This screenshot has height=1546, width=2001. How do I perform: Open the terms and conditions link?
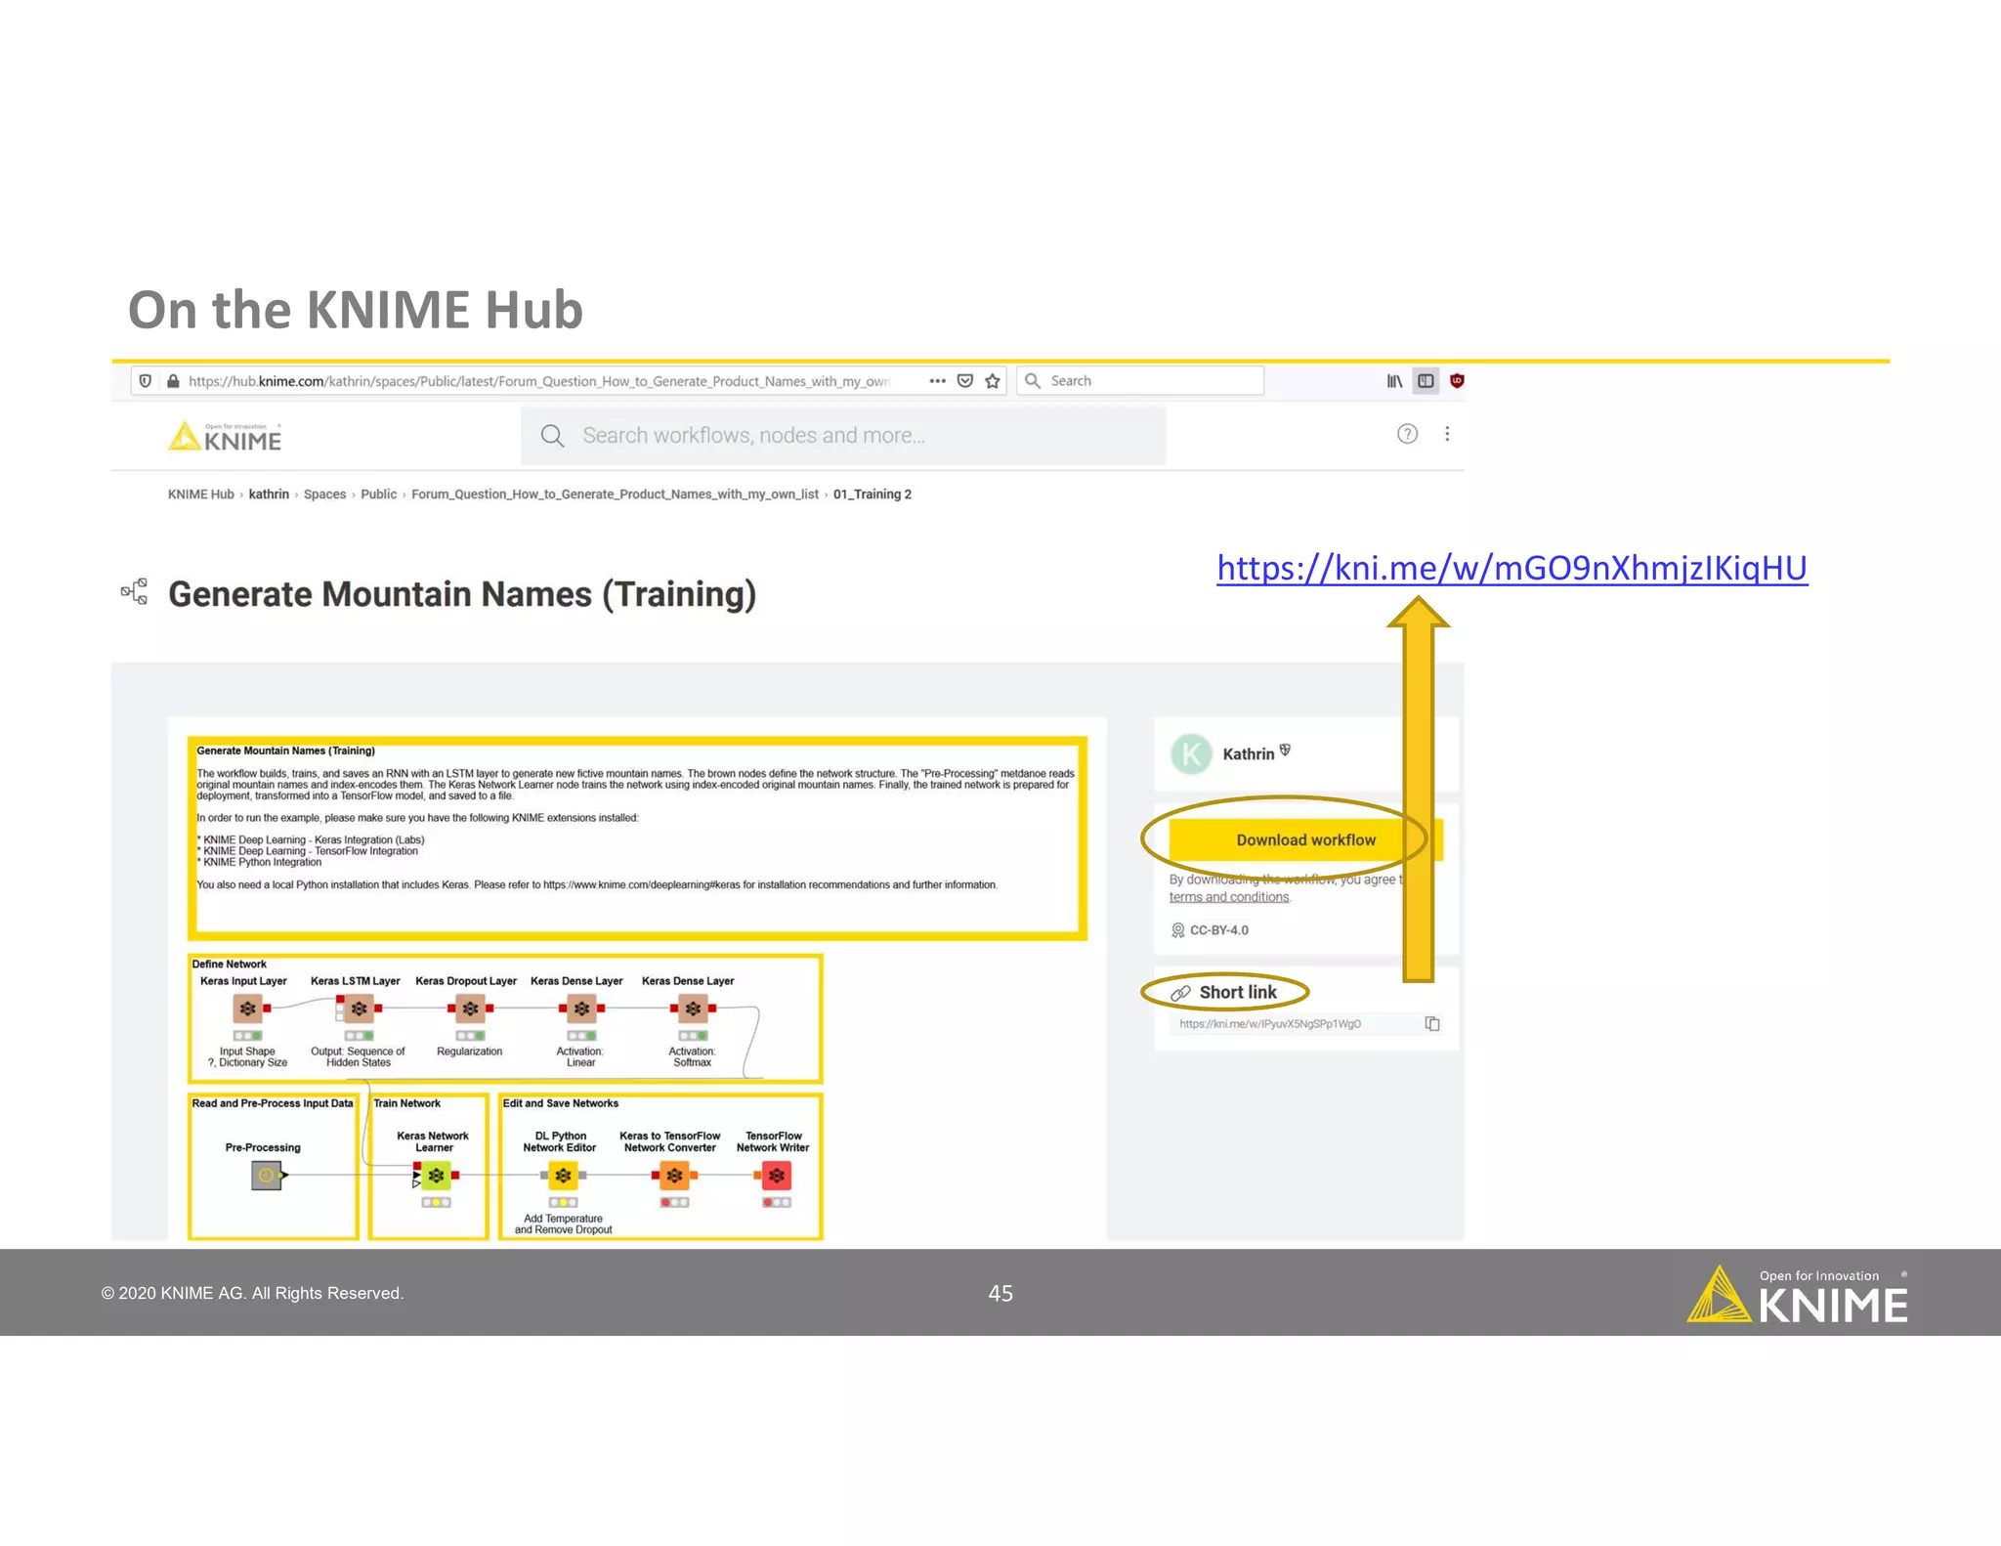[x=1229, y=897]
